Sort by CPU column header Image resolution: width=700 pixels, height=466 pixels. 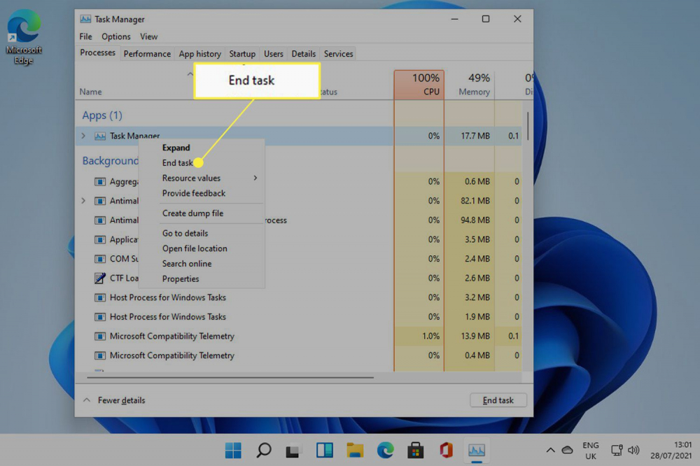pos(419,85)
